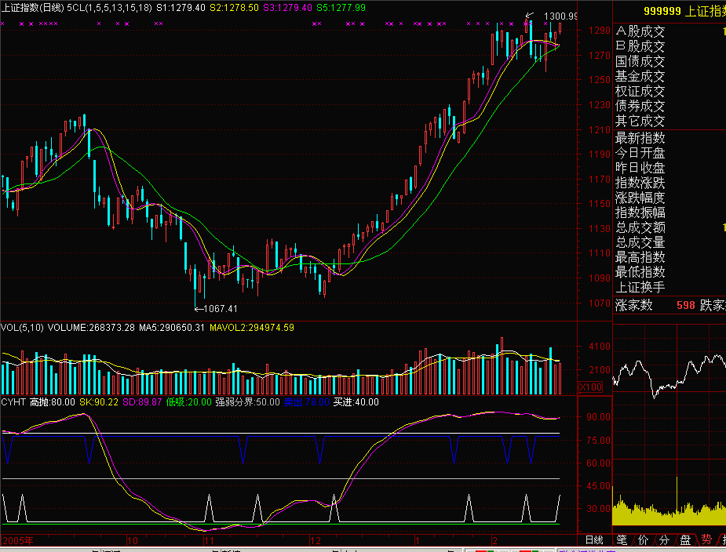Click the month 1 timeline marker
Screen dimensions: 726x552
(418, 540)
